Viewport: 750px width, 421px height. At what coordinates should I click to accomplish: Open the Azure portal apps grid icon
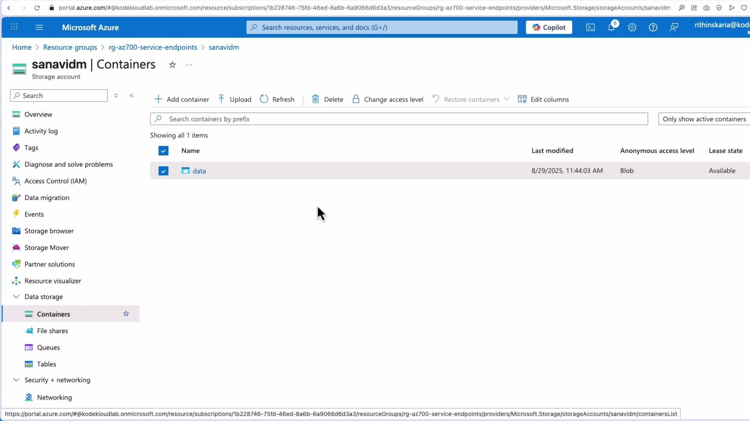(14, 27)
